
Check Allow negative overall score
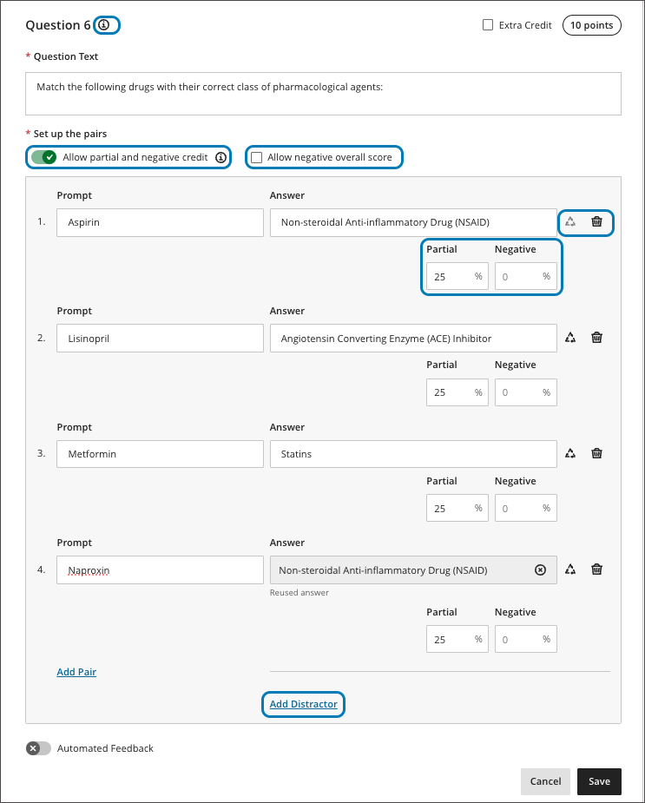click(257, 157)
